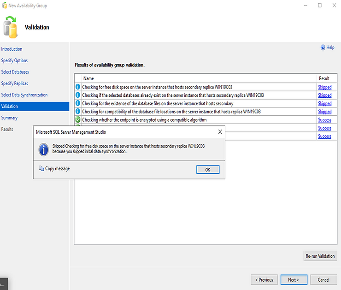Open the Introduction wizard step

point(12,49)
